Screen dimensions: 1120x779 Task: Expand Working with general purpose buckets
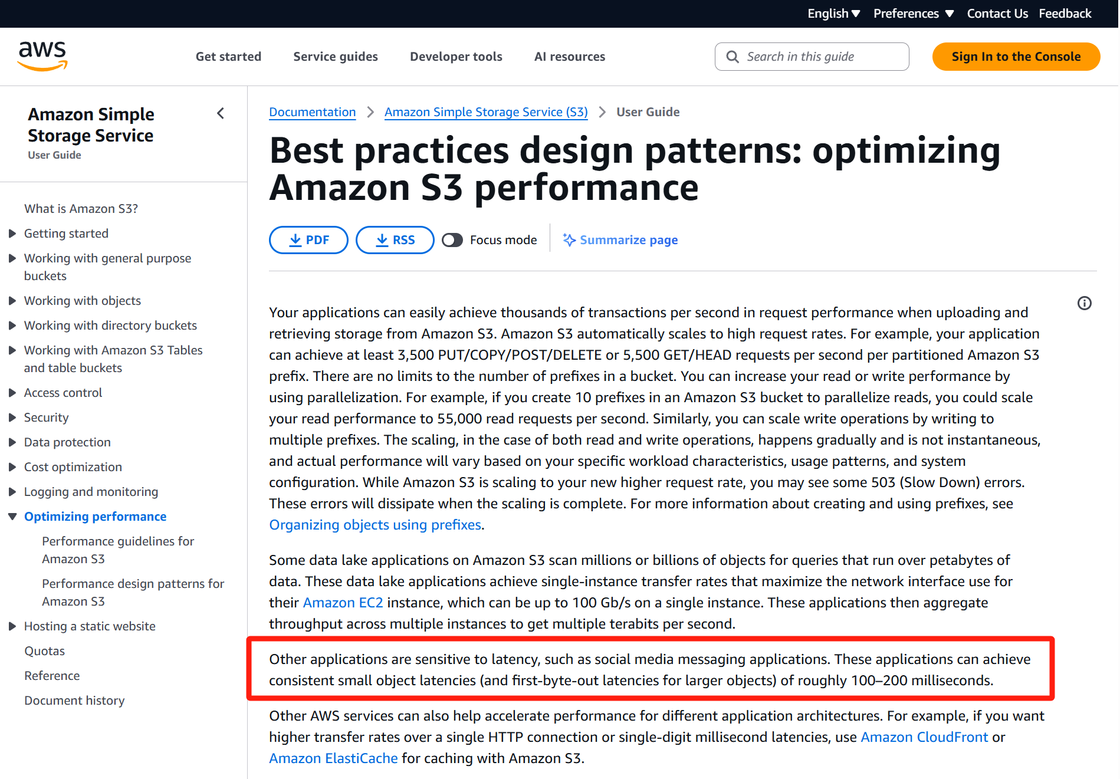pyautogui.click(x=12, y=258)
